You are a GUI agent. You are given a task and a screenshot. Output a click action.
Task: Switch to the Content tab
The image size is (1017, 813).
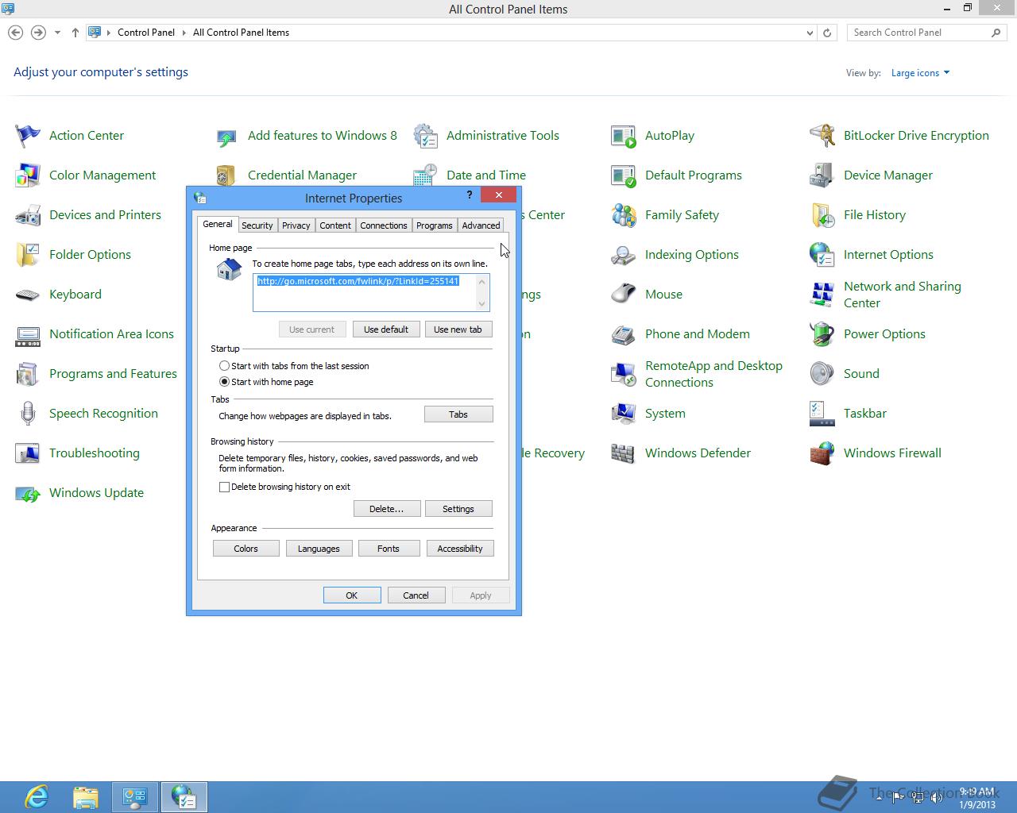pos(334,225)
